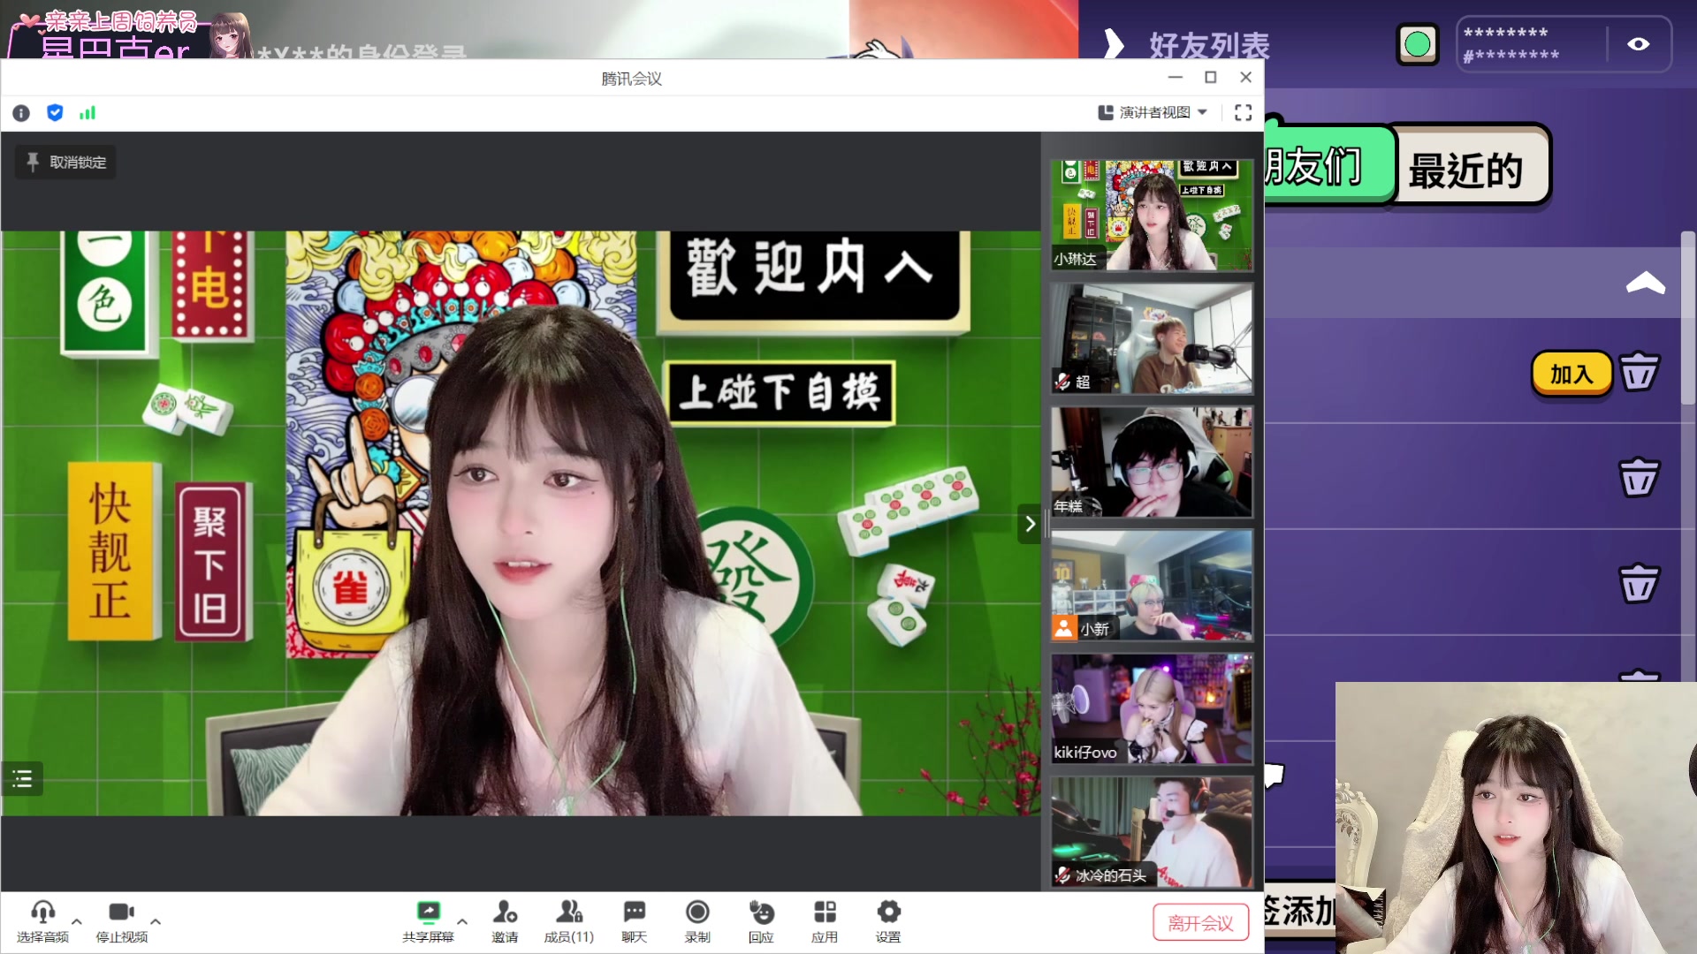This screenshot has width=1697, height=954.
Task: Open the meeting info icon
Action: click(x=21, y=113)
